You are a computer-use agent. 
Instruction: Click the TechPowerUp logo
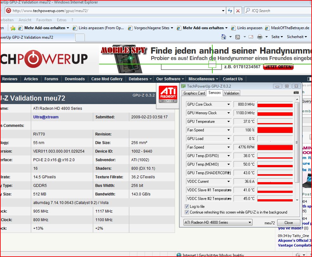tap(44, 59)
